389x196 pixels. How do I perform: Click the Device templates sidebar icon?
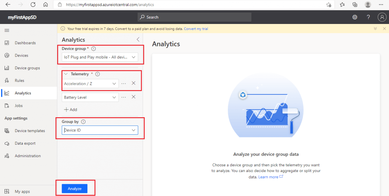[7, 131]
